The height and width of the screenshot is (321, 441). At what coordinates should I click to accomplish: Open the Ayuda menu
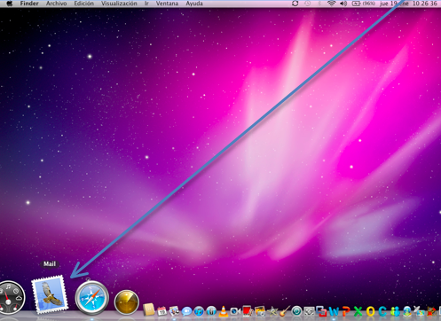(x=194, y=4)
